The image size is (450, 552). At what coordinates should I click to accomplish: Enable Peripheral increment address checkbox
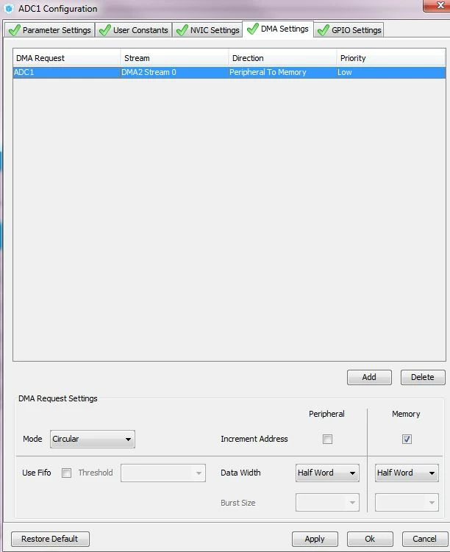pyautogui.click(x=327, y=439)
